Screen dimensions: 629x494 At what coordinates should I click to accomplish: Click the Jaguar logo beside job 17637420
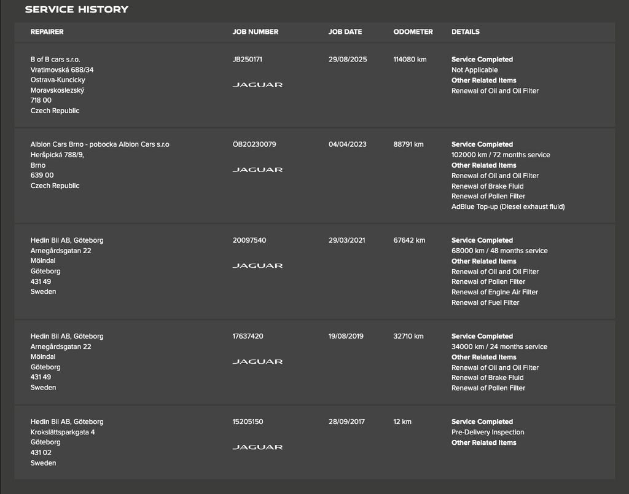pyautogui.click(x=257, y=361)
